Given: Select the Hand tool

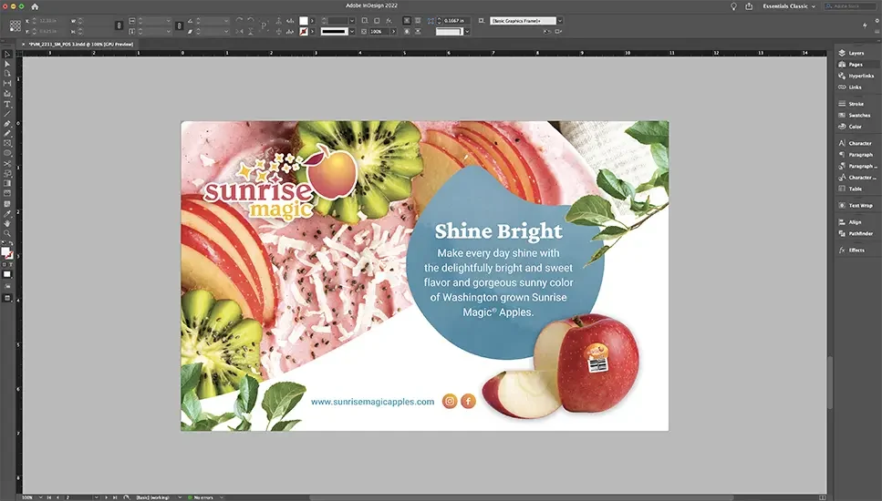Looking at the screenshot, I should pyautogui.click(x=7, y=223).
